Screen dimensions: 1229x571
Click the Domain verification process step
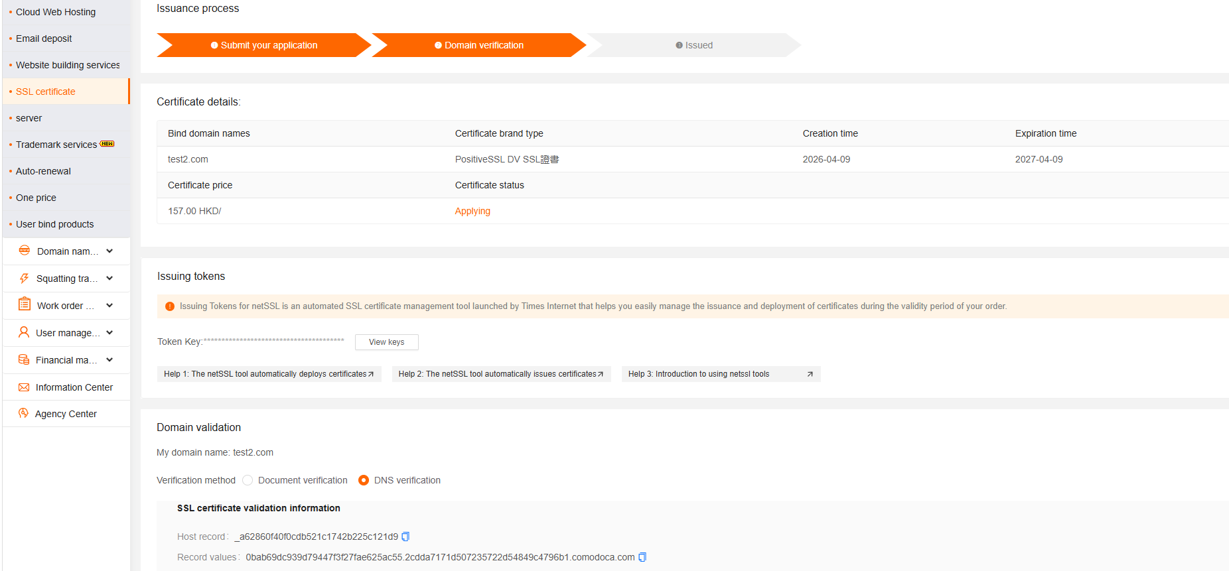click(479, 45)
